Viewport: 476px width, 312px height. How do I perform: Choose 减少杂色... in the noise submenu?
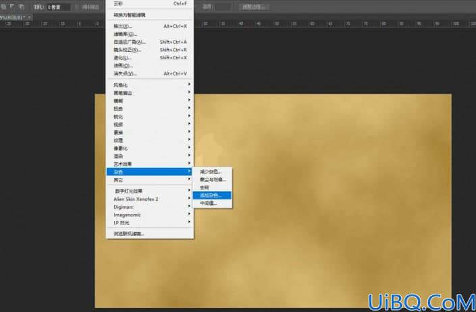coord(212,172)
